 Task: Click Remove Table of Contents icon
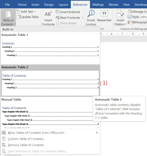pyautogui.click(x=4, y=145)
